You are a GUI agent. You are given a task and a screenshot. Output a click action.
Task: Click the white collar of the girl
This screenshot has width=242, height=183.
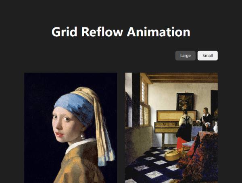click(x=80, y=144)
